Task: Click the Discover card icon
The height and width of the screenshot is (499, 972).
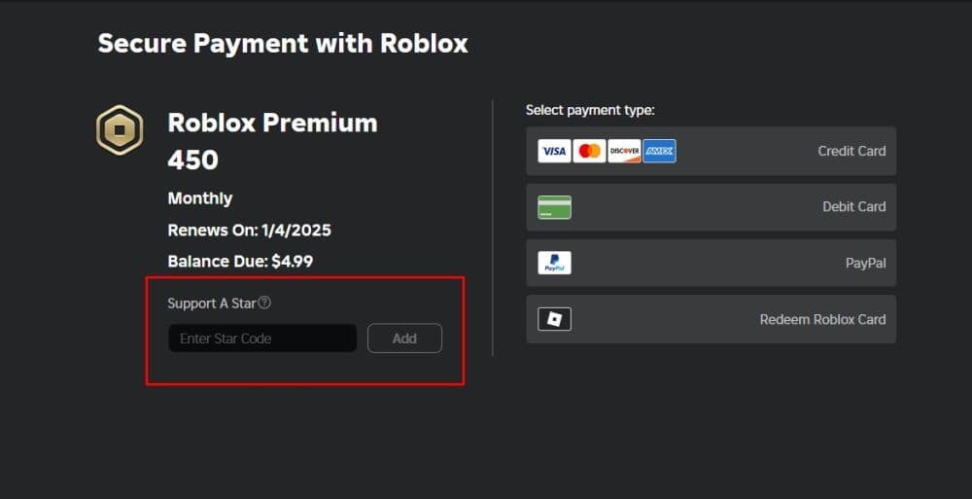Action: [624, 151]
